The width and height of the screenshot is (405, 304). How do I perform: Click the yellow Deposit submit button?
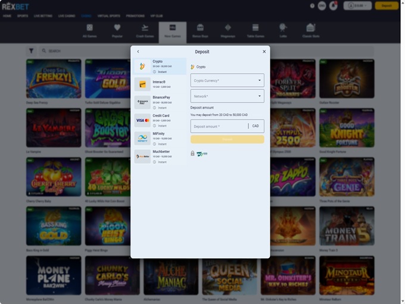coord(228,139)
